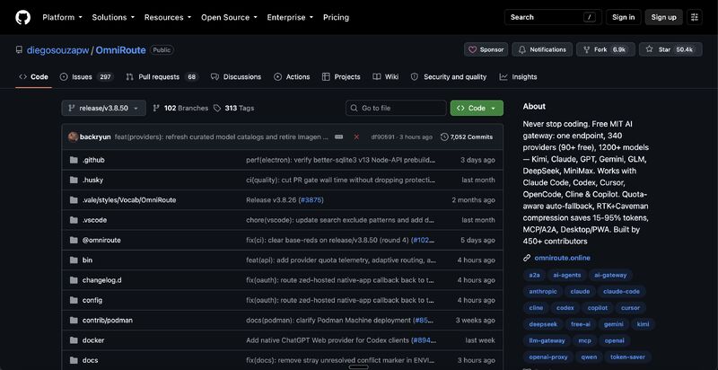718x370 pixels.
Task: View the 102 Branches list
Action: tap(180, 108)
